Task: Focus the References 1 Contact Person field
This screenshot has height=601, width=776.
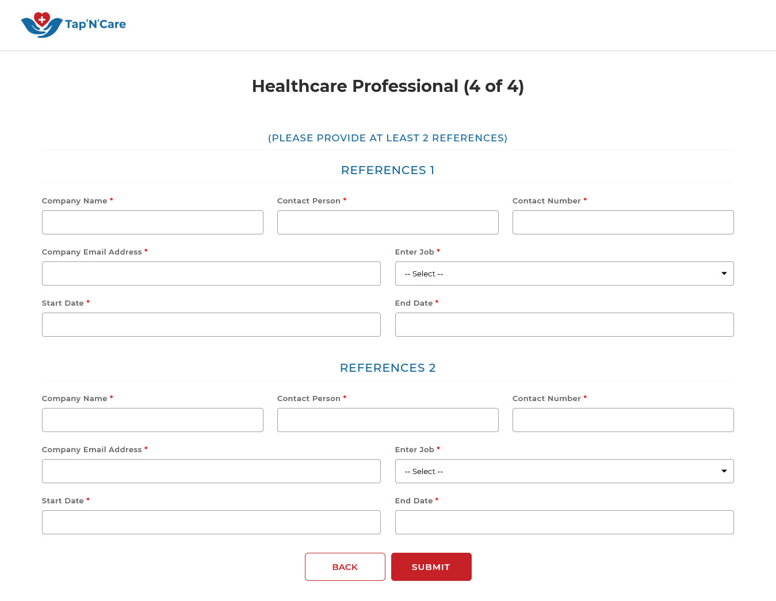Action: click(x=388, y=222)
